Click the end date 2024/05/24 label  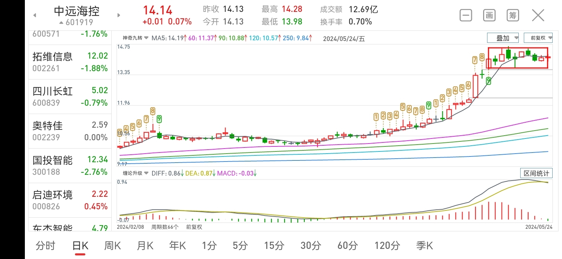tap(539, 227)
